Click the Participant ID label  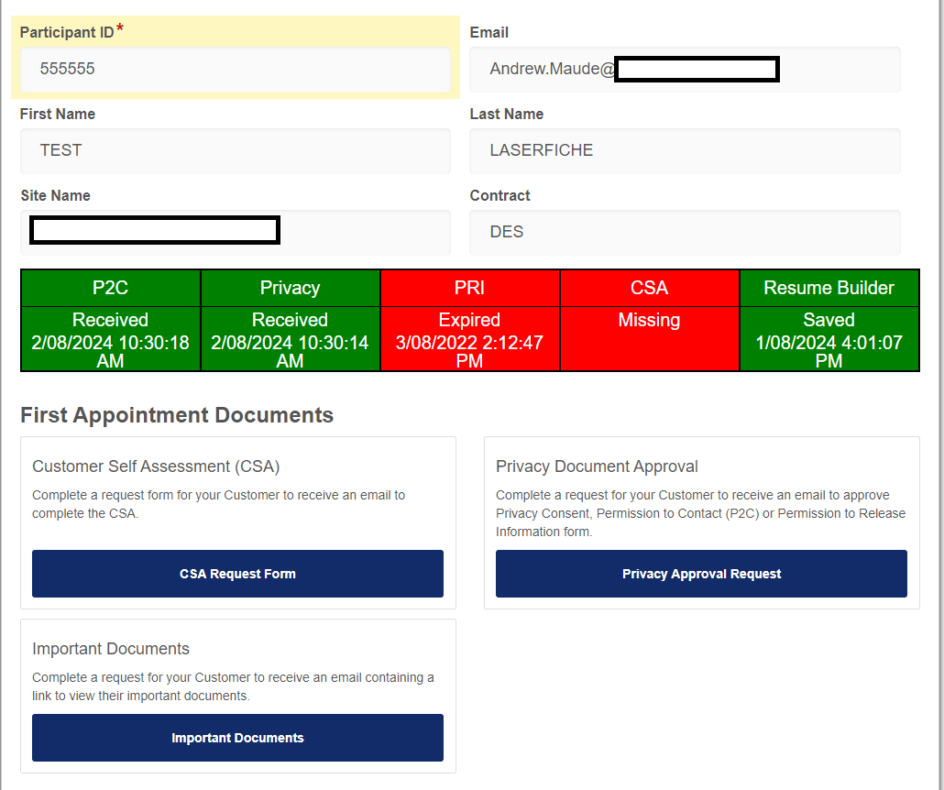(68, 32)
